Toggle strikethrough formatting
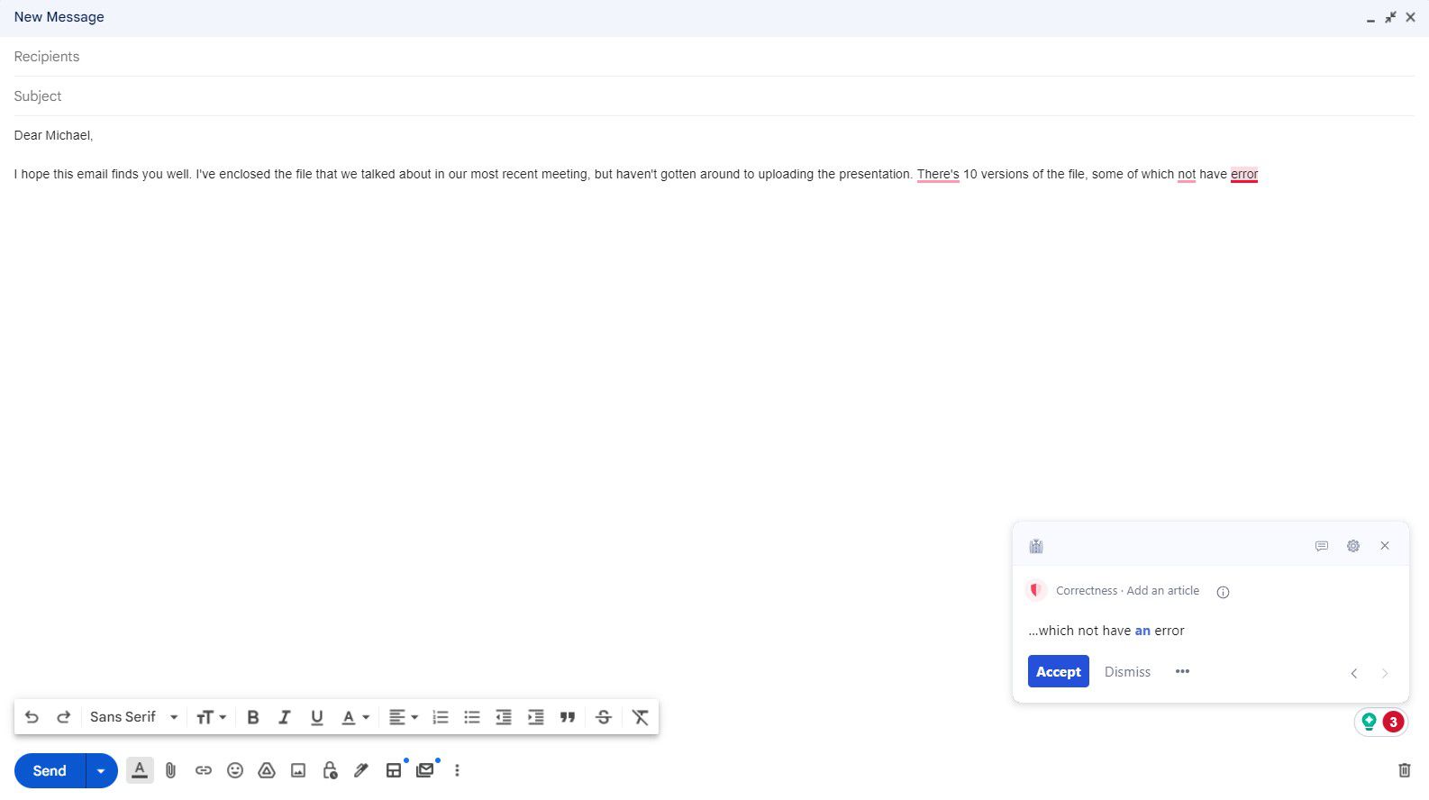Image resolution: width=1429 pixels, height=800 pixels. (604, 717)
